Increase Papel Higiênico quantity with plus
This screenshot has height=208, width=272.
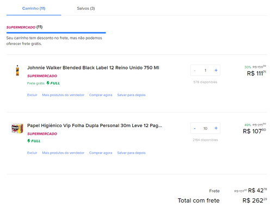[216, 128]
